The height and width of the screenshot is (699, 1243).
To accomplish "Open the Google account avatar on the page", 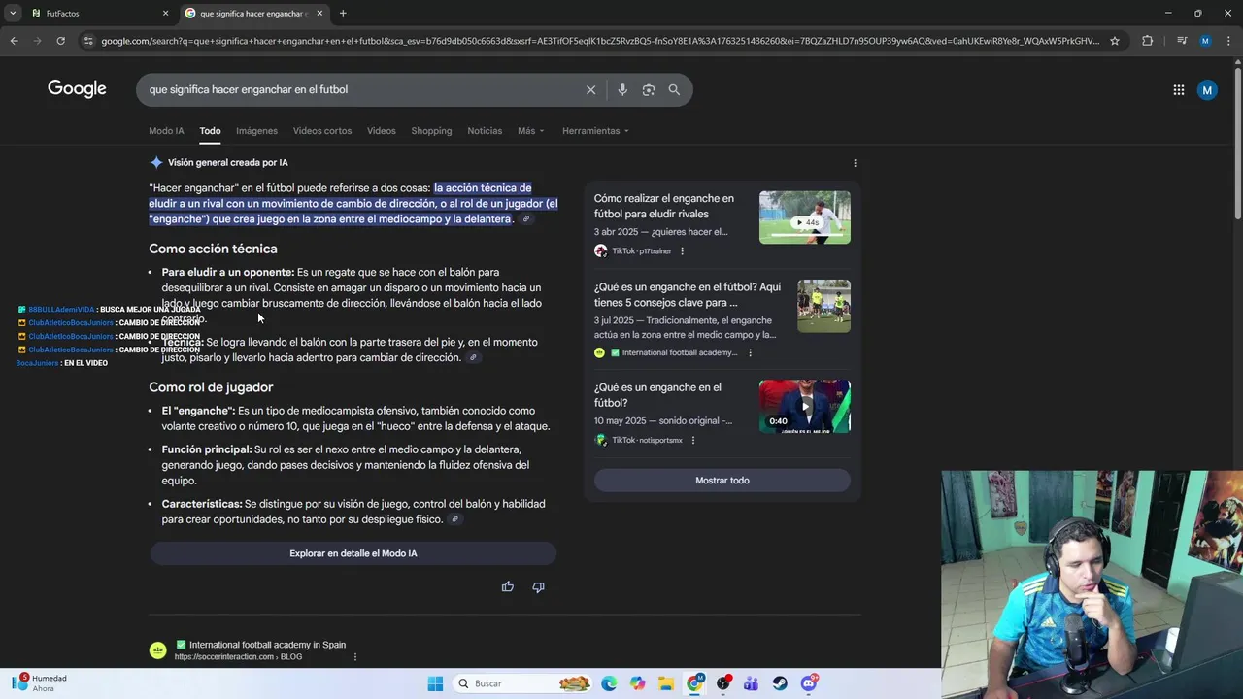I will coord(1207,90).
